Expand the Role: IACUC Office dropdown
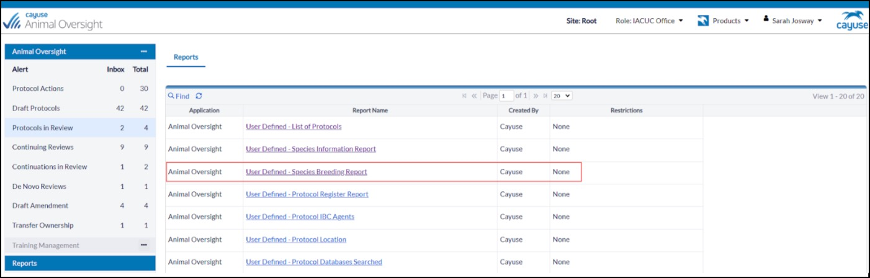 point(649,20)
